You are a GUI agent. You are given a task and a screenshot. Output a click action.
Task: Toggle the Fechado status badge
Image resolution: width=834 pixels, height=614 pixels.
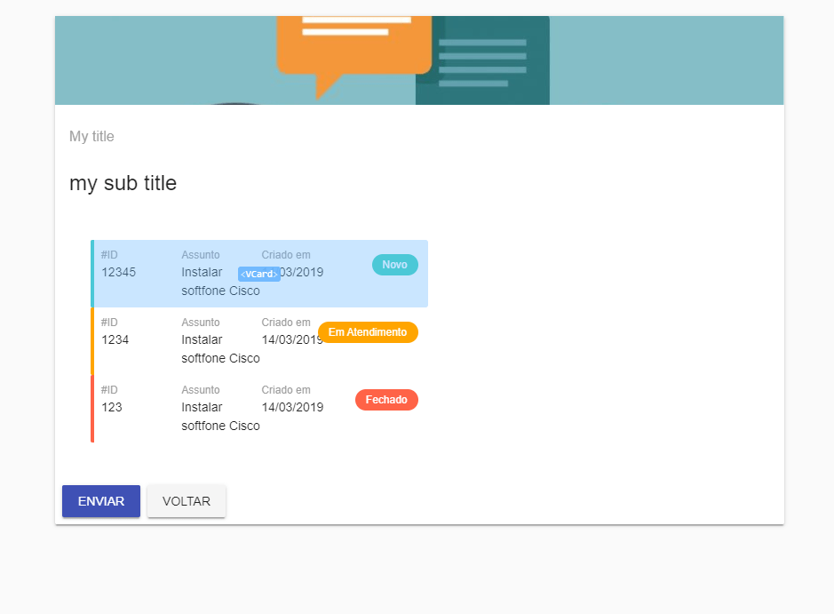pyautogui.click(x=386, y=399)
